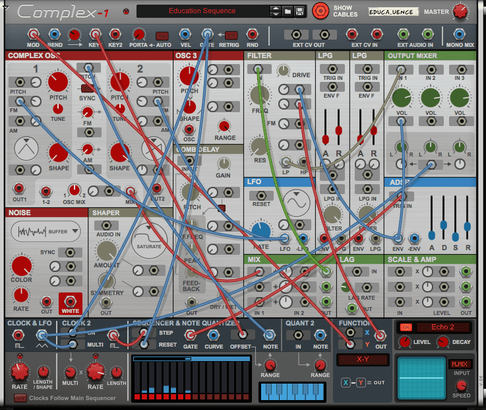Open the Noise BUFFER mode dropdown
Viewport: 486px width, 410px height.
pyautogui.click(x=46, y=232)
